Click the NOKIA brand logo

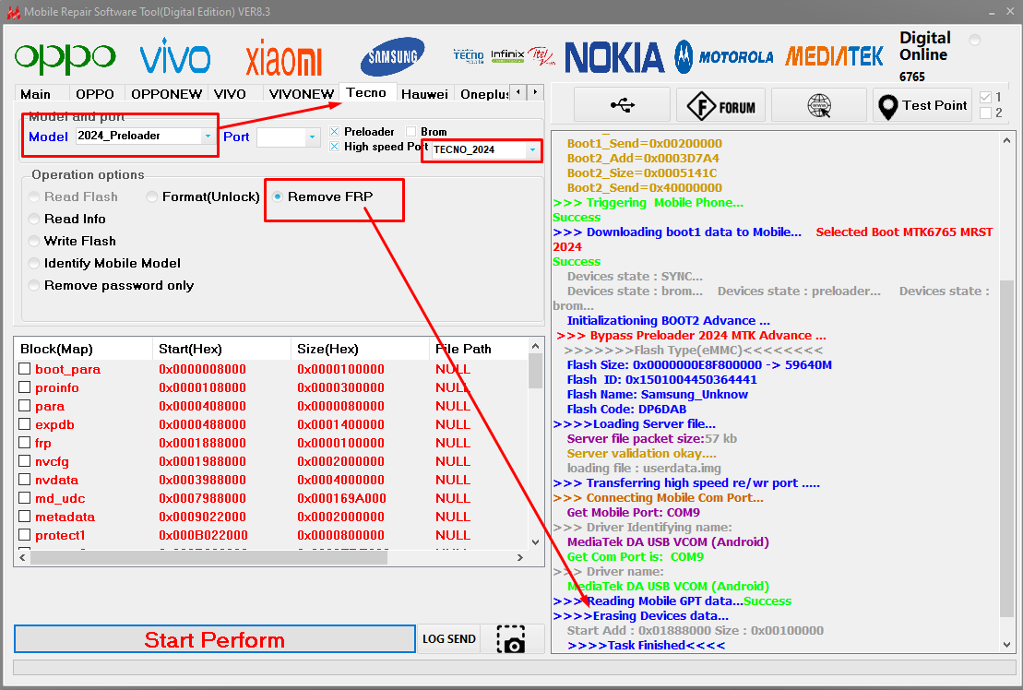[x=614, y=57]
